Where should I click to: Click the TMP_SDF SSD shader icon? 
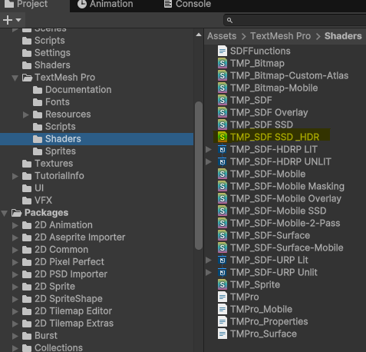[223, 125]
